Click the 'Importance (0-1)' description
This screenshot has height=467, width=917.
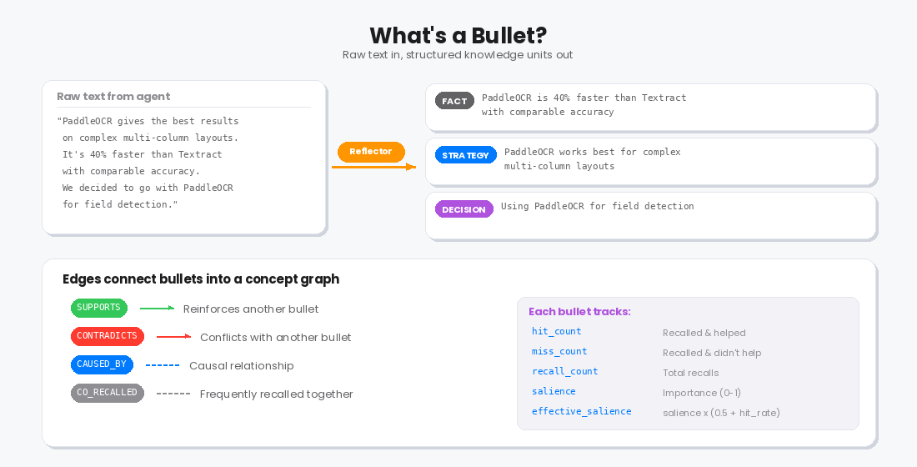point(702,393)
